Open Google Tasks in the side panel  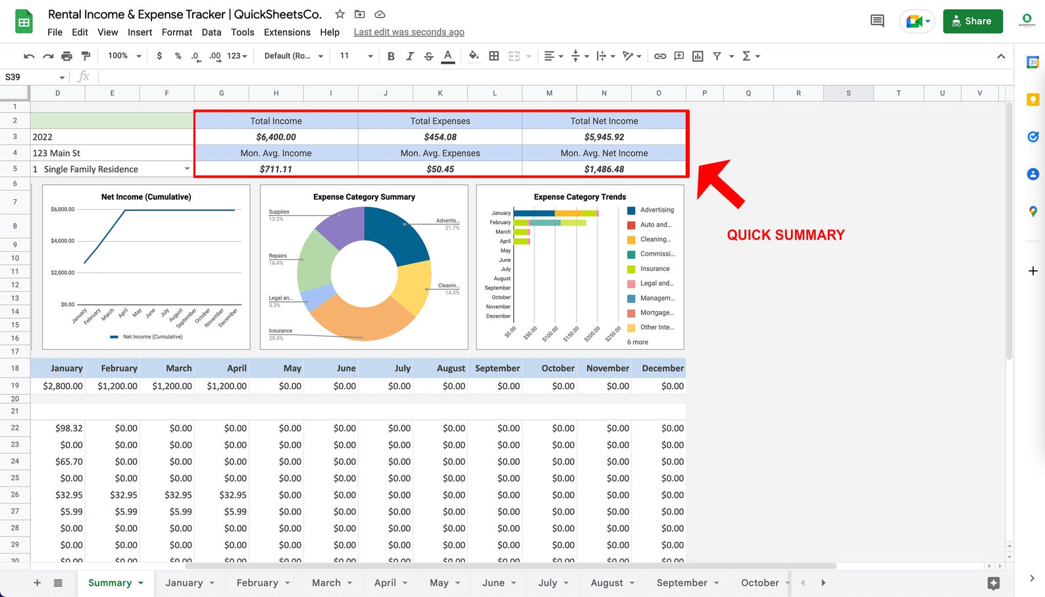coord(1032,137)
